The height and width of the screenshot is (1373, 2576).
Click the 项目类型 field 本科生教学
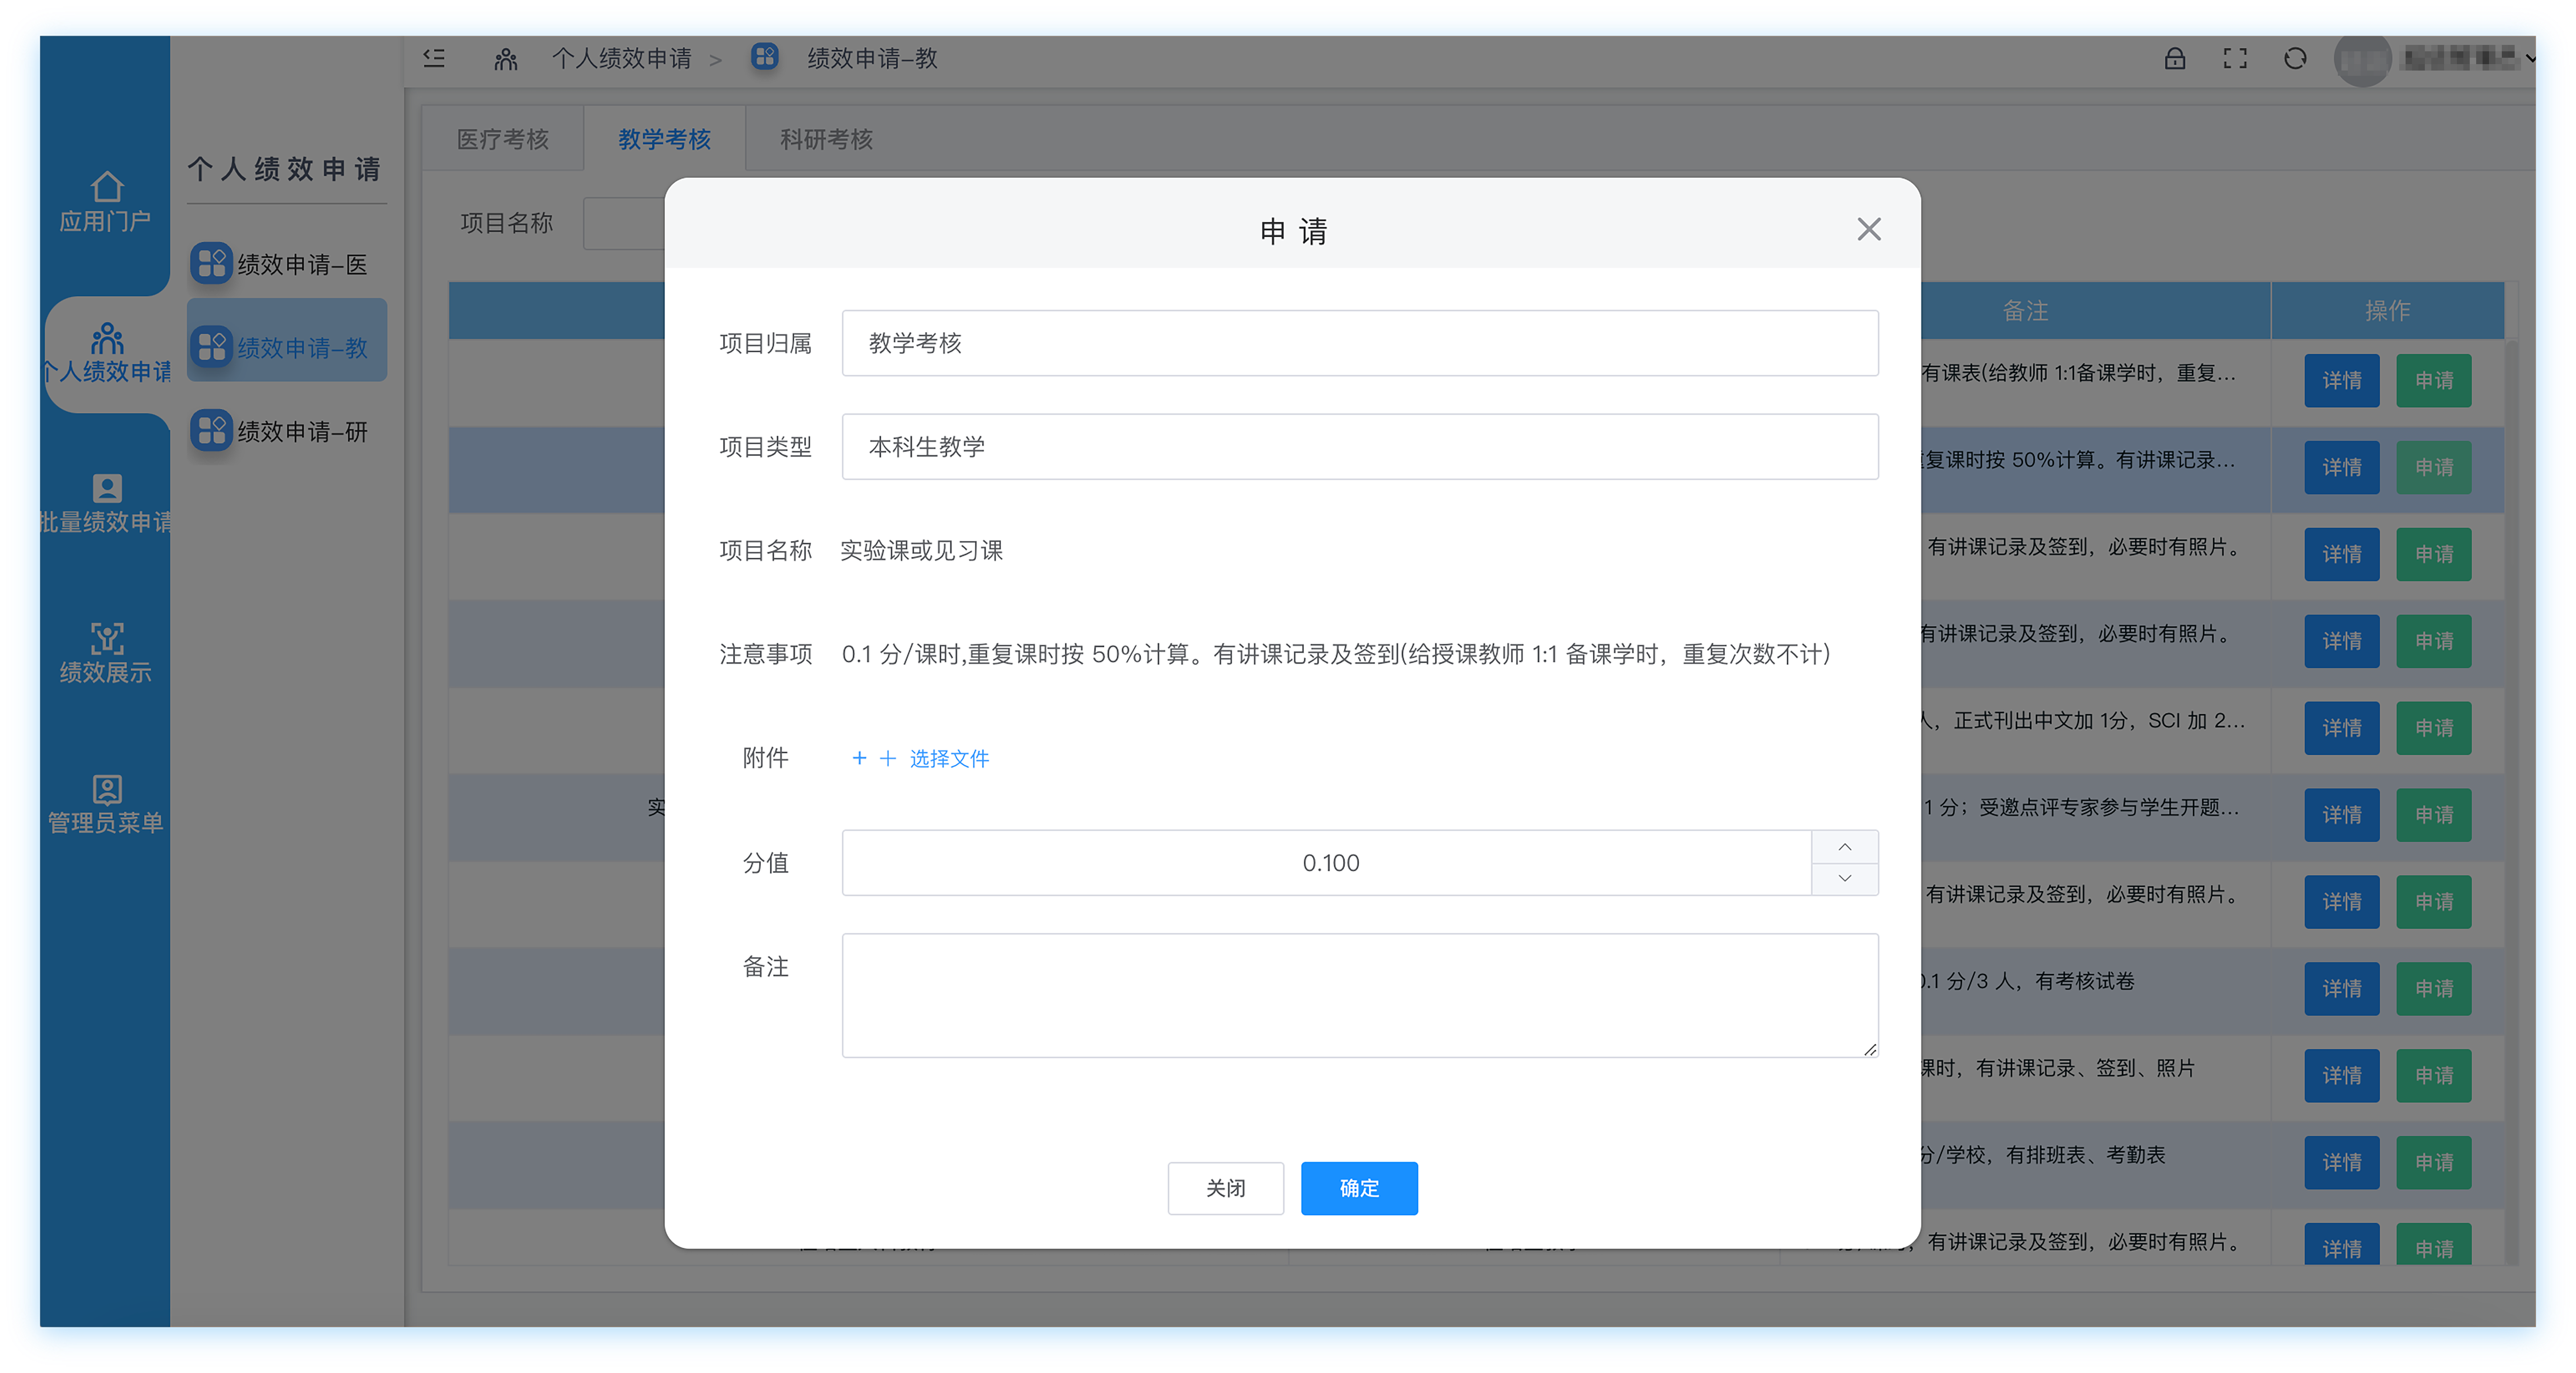pyautogui.click(x=1360, y=447)
